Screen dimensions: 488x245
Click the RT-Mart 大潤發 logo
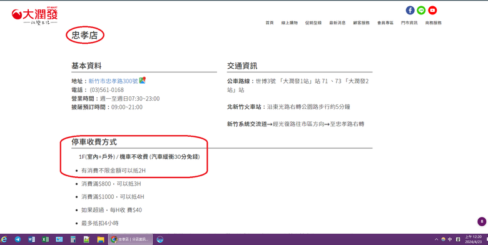pyautogui.click(x=34, y=16)
